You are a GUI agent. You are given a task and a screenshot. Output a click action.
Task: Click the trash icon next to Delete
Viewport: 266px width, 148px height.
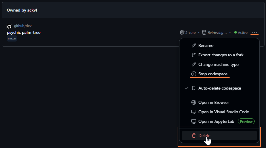(193, 136)
